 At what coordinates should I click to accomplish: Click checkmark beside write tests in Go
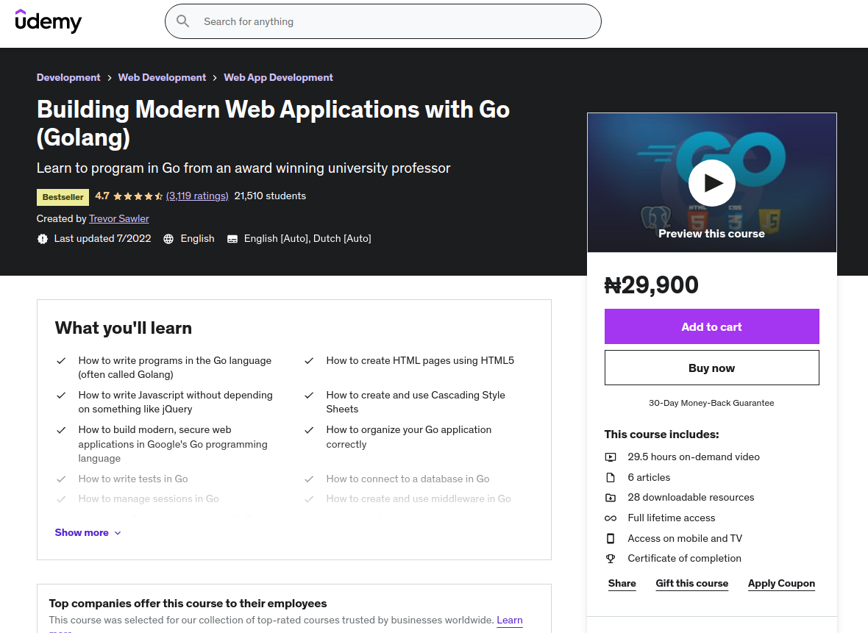point(62,479)
